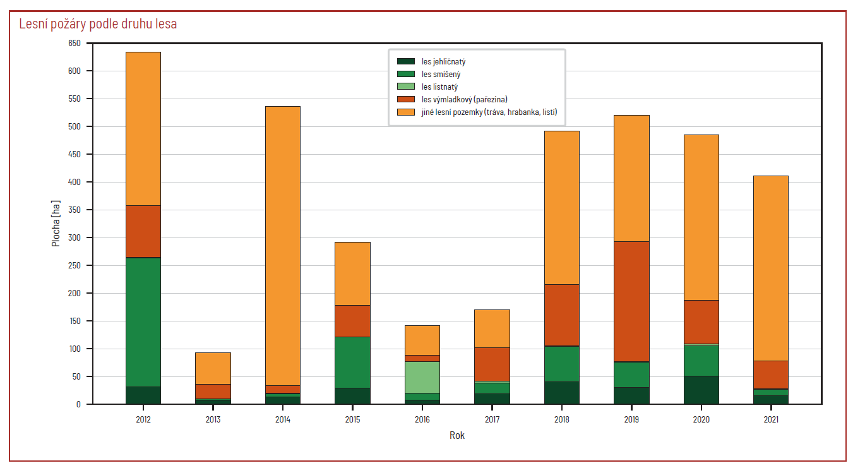853x468 pixels.
Task: Click the chart title 'Lesní požáry podle druhu lesa'
Action: (98, 25)
